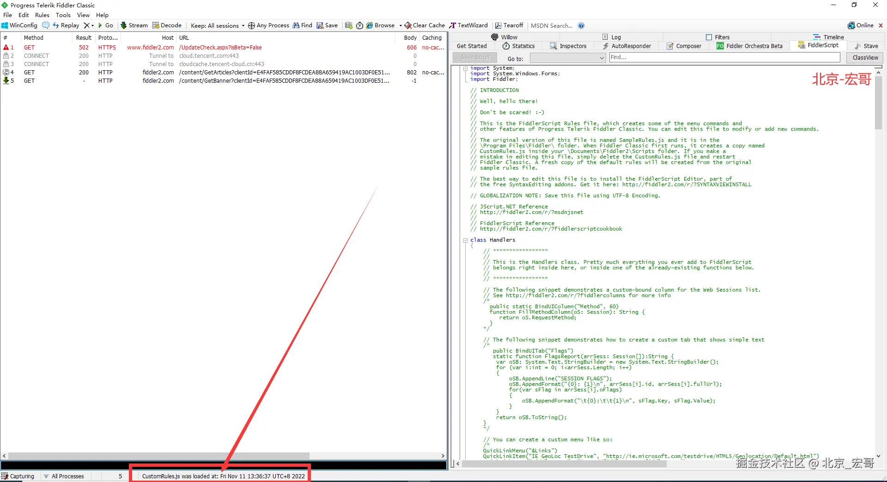This screenshot has width=887, height=482.
Task: Open the Go to combo box
Action: [x=567, y=58]
